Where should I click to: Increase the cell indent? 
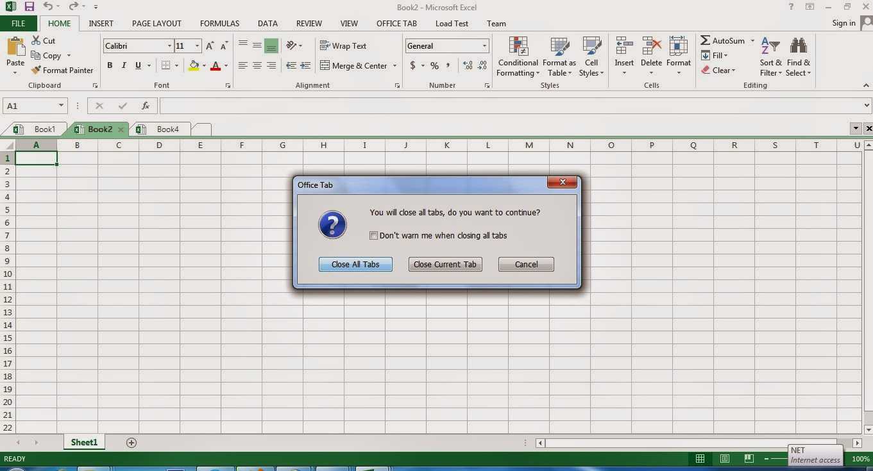pos(305,65)
